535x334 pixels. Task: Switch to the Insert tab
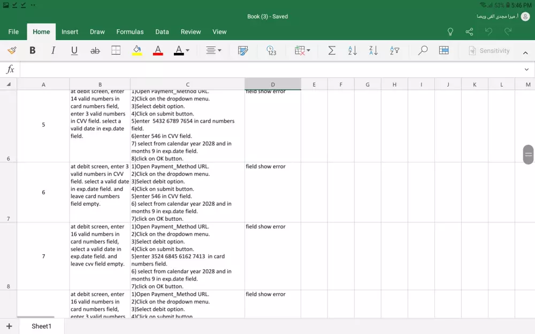point(70,32)
